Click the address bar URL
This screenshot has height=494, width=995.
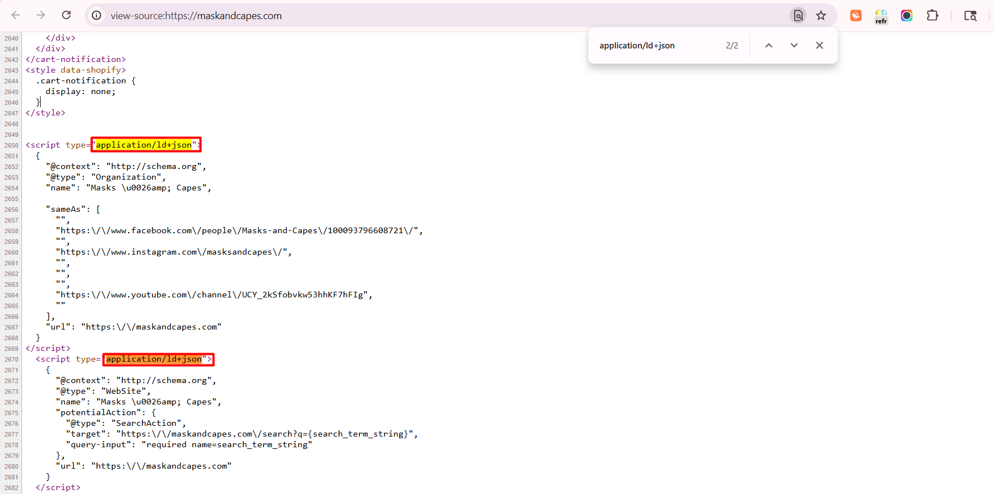196,16
